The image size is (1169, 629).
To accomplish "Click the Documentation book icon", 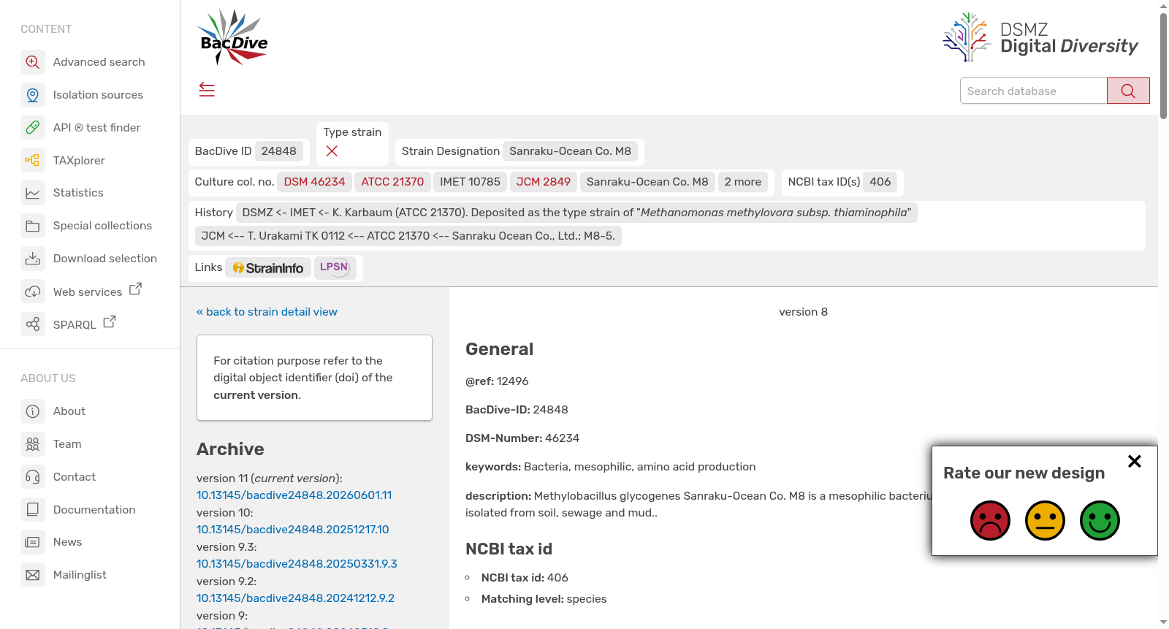I will click(33, 510).
